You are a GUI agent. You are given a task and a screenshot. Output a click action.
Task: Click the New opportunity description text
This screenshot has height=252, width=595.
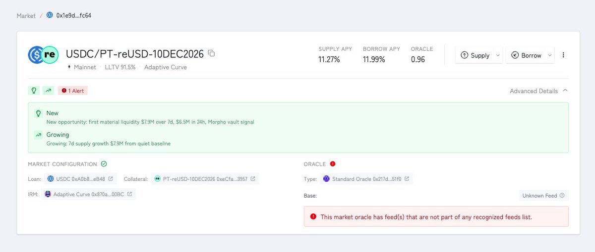point(150,122)
